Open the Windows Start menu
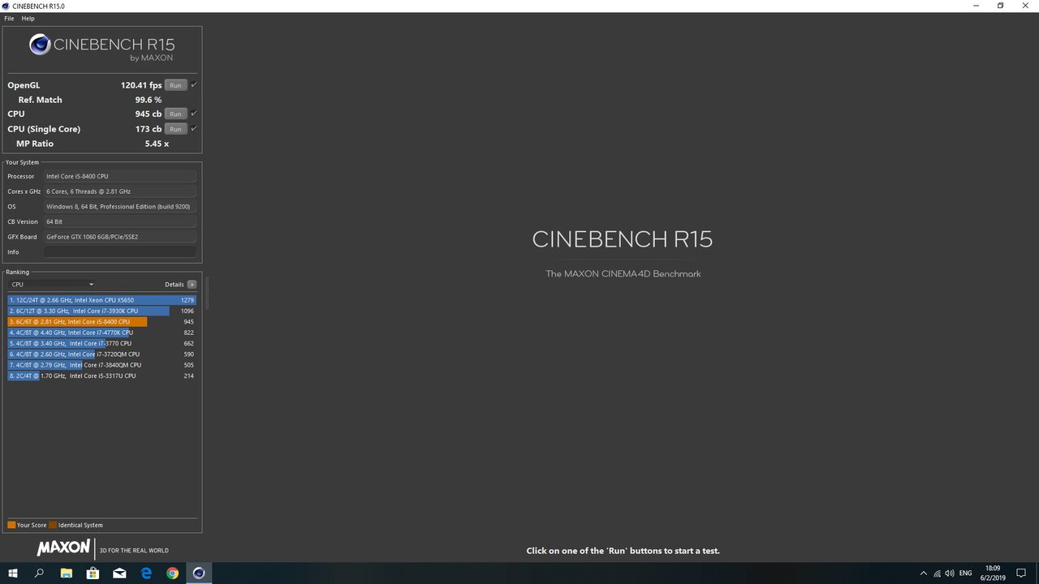 [12, 573]
